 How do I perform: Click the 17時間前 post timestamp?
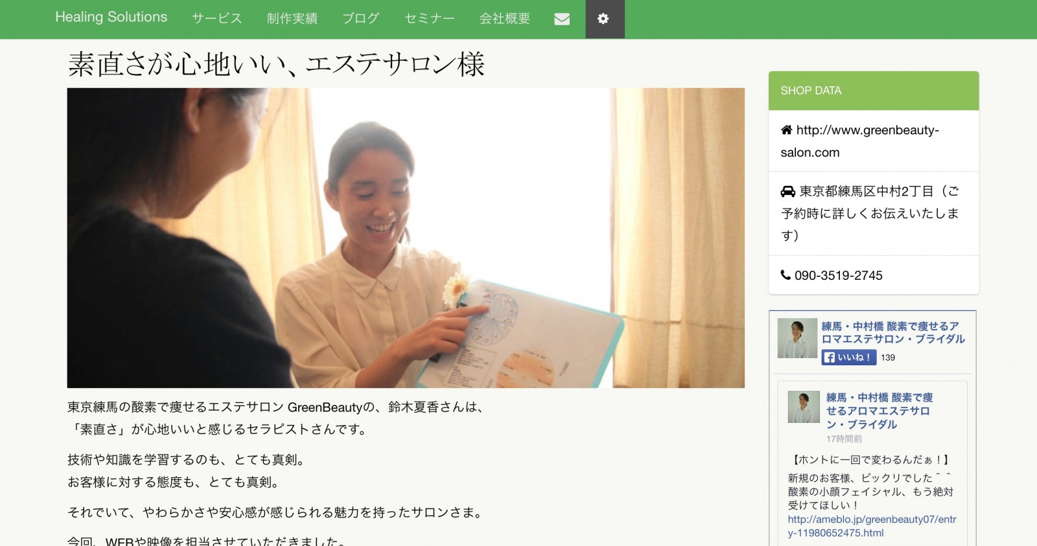pos(844,439)
